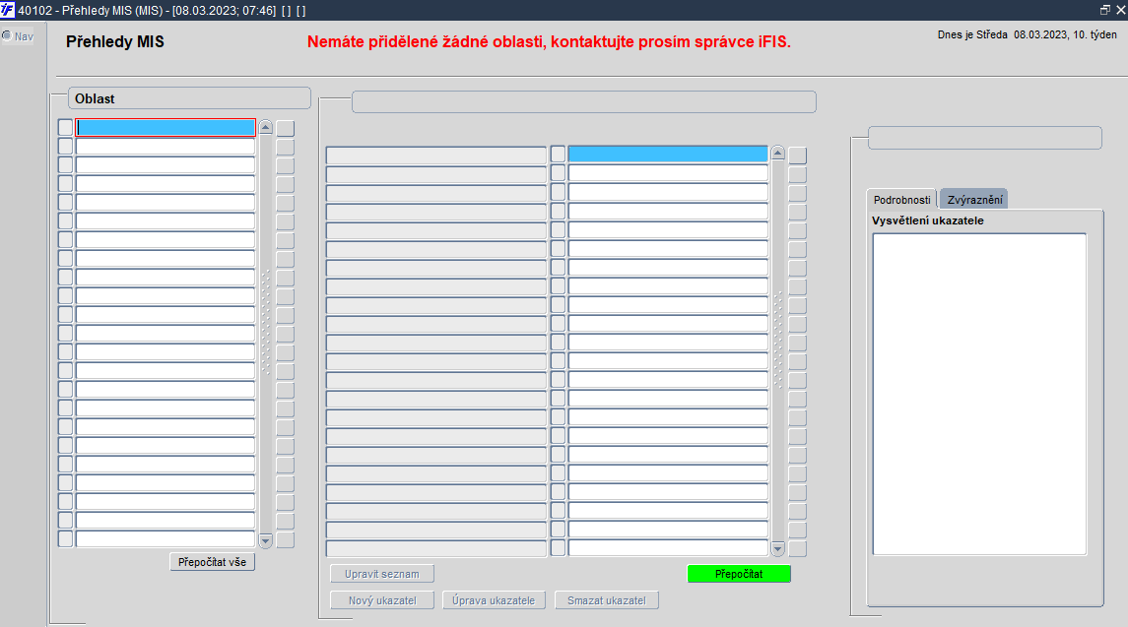Click small button right of first Oblast row

coord(286,128)
